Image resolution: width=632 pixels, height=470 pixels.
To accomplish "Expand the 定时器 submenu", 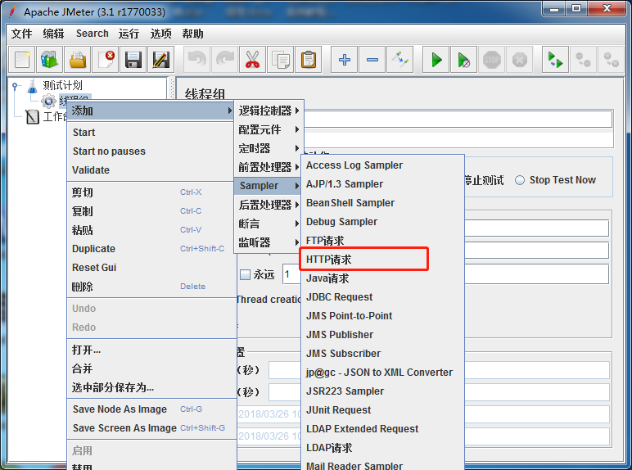I will 269,148.
